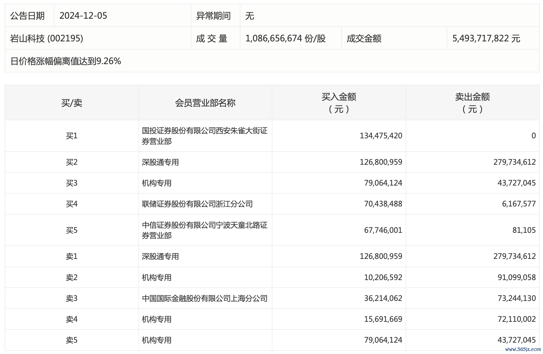Click sell amount 81,105

click(524, 230)
